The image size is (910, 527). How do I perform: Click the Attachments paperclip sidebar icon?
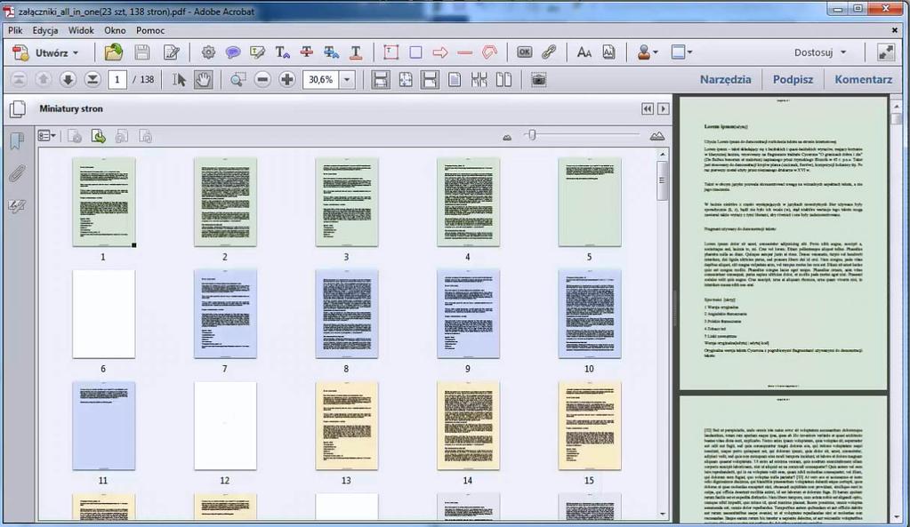point(18,173)
